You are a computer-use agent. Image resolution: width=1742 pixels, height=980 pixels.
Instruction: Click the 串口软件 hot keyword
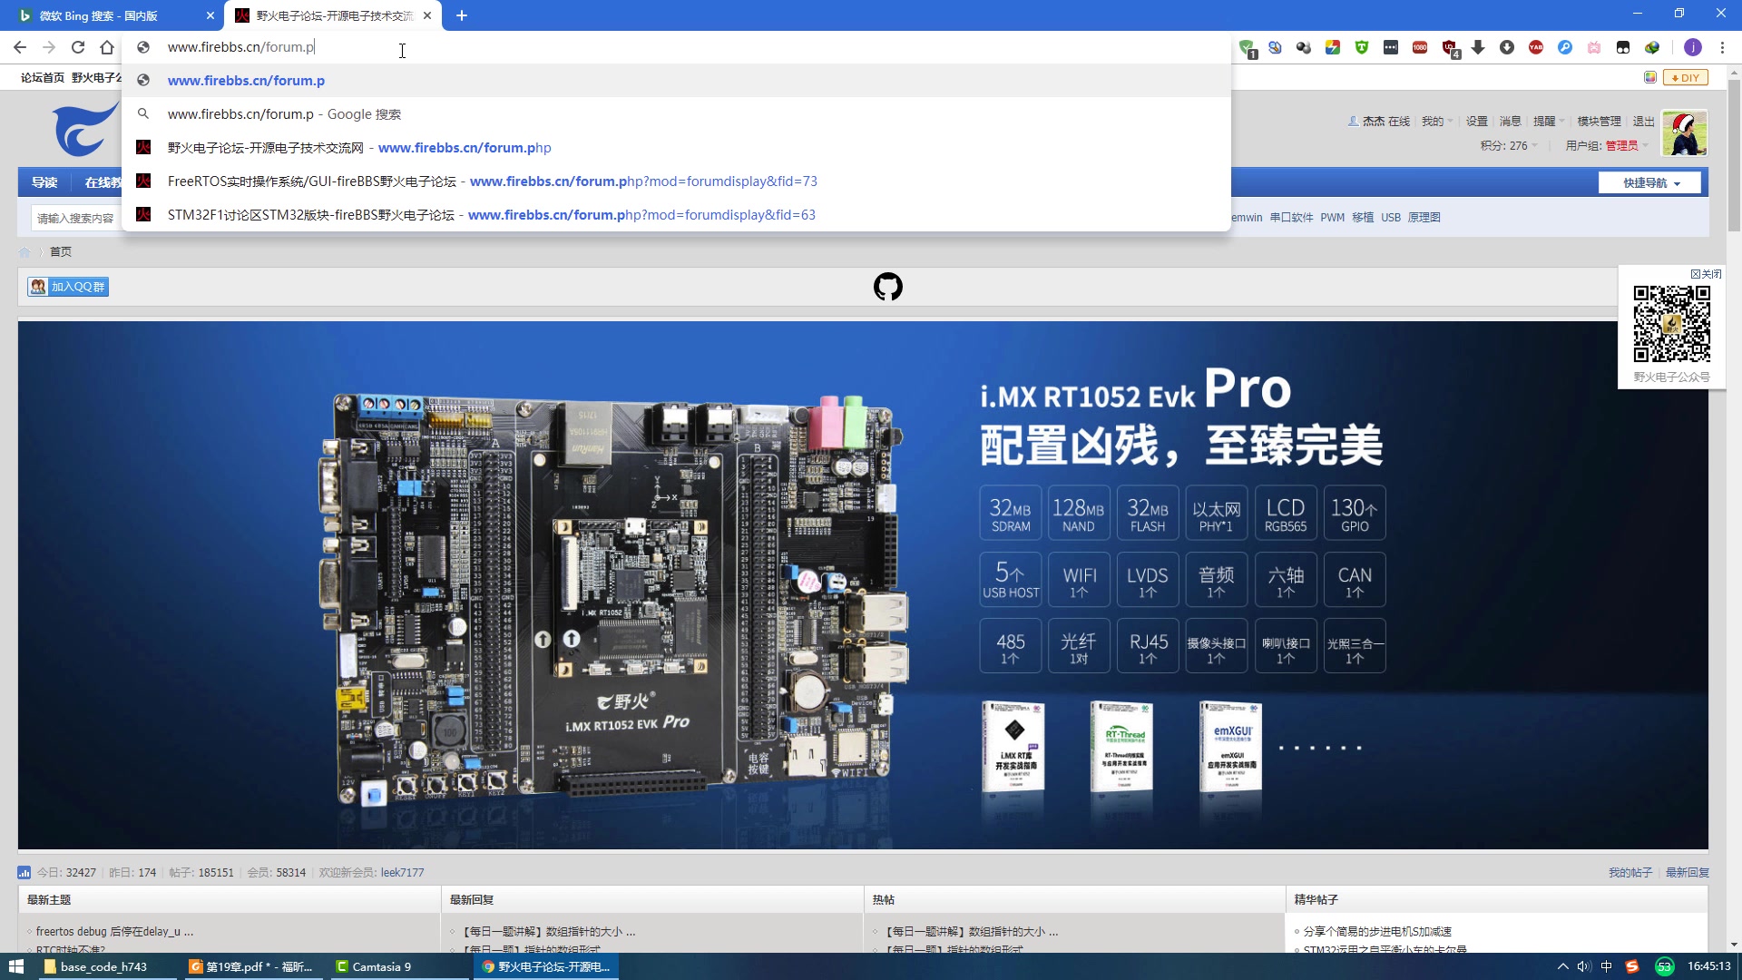point(1291,218)
